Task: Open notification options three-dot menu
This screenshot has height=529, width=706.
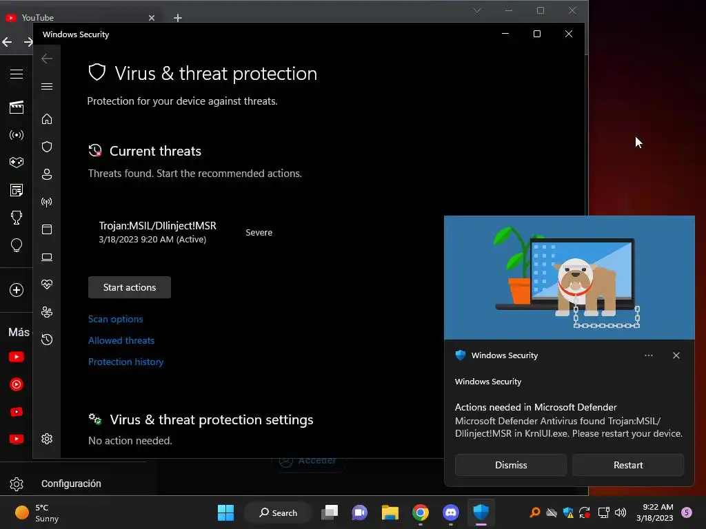Action: pyautogui.click(x=648, y=355)
